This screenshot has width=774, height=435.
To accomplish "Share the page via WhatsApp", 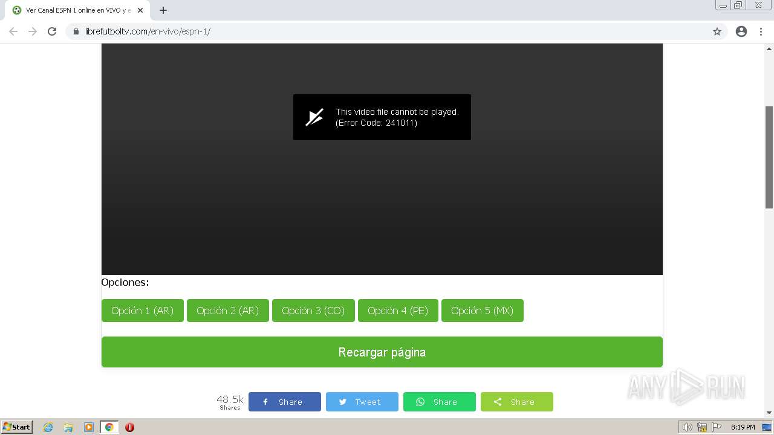I will 440,402.
